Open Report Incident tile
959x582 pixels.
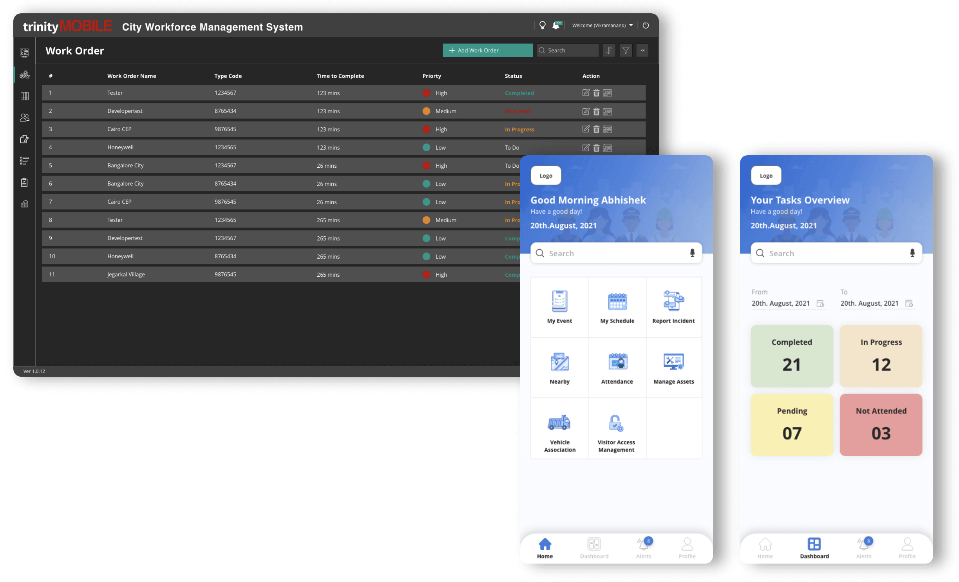[x=673, y=308]
